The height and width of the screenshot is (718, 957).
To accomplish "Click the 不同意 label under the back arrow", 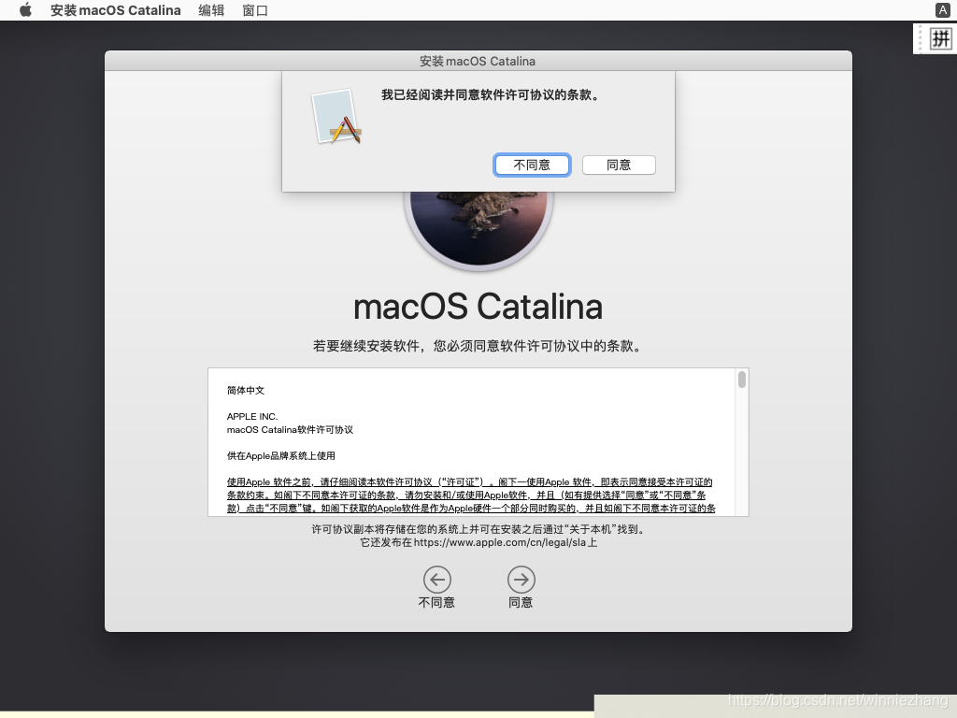I will [436, 603].
